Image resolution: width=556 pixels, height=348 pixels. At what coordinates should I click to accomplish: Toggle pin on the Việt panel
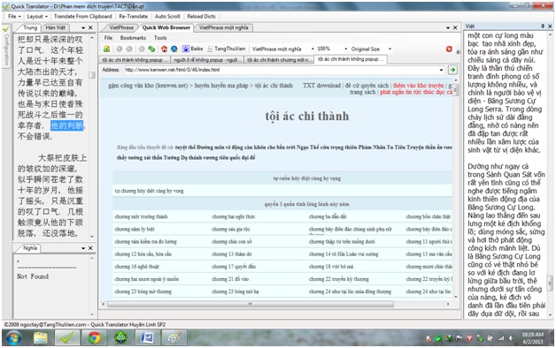pos(543,26)
